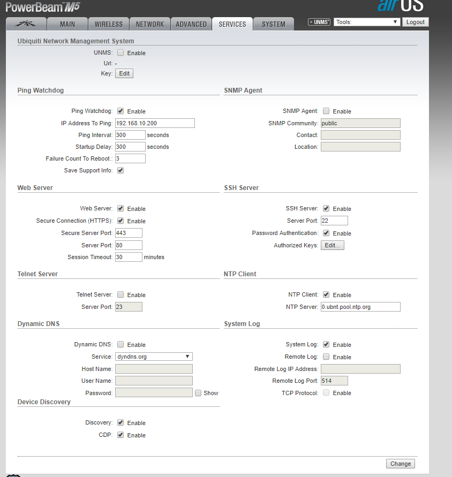Focus the Web Server Port field
452x477 pixels.
coord(129,245)
